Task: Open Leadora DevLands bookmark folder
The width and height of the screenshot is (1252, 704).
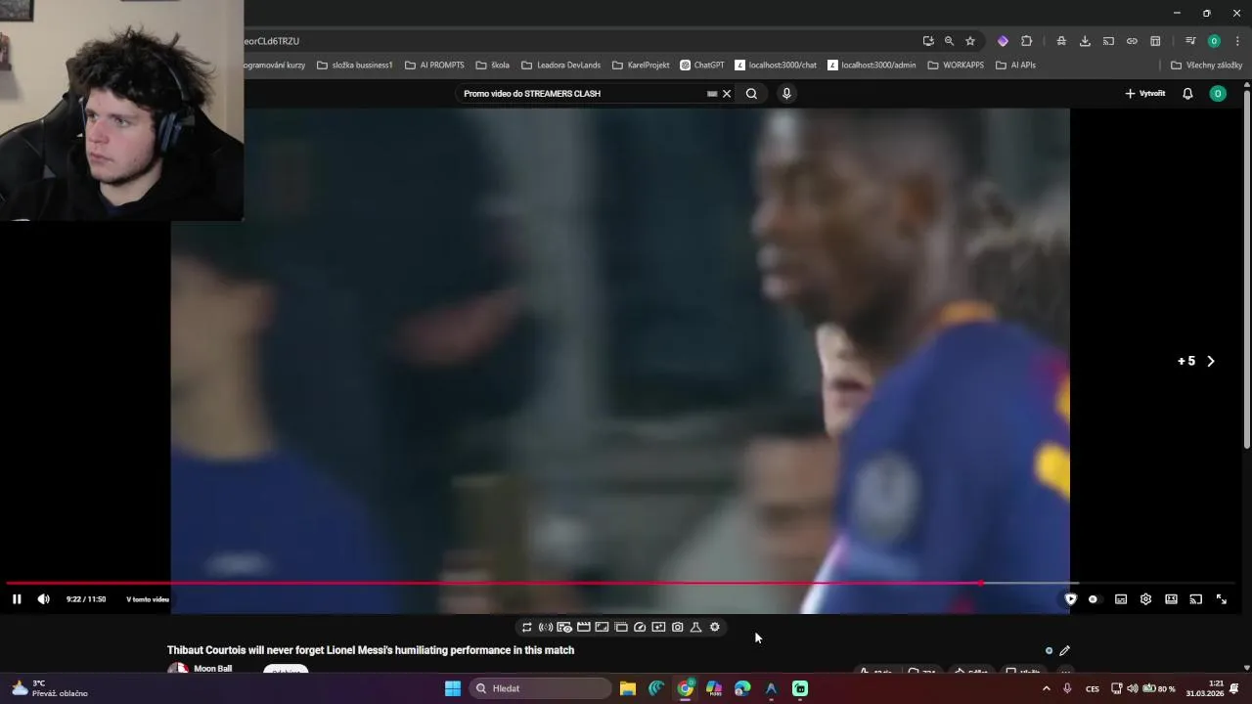Action: [560, 66]
